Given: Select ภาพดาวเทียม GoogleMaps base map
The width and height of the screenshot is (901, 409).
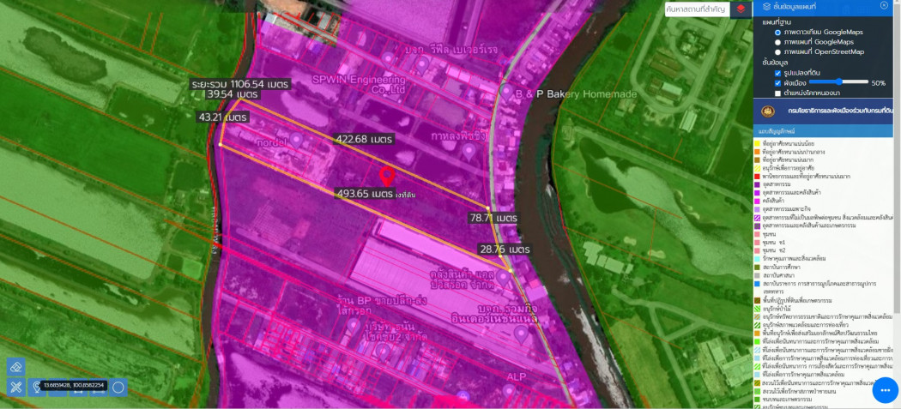Looking at the screenshot, I should (777, 33).
